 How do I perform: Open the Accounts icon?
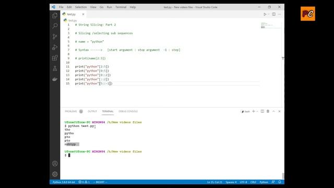[55, 163]
